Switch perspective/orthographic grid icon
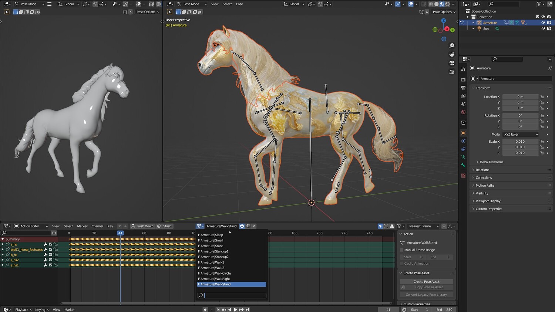Viewport: 555px width, 312px height. [452, 72]
